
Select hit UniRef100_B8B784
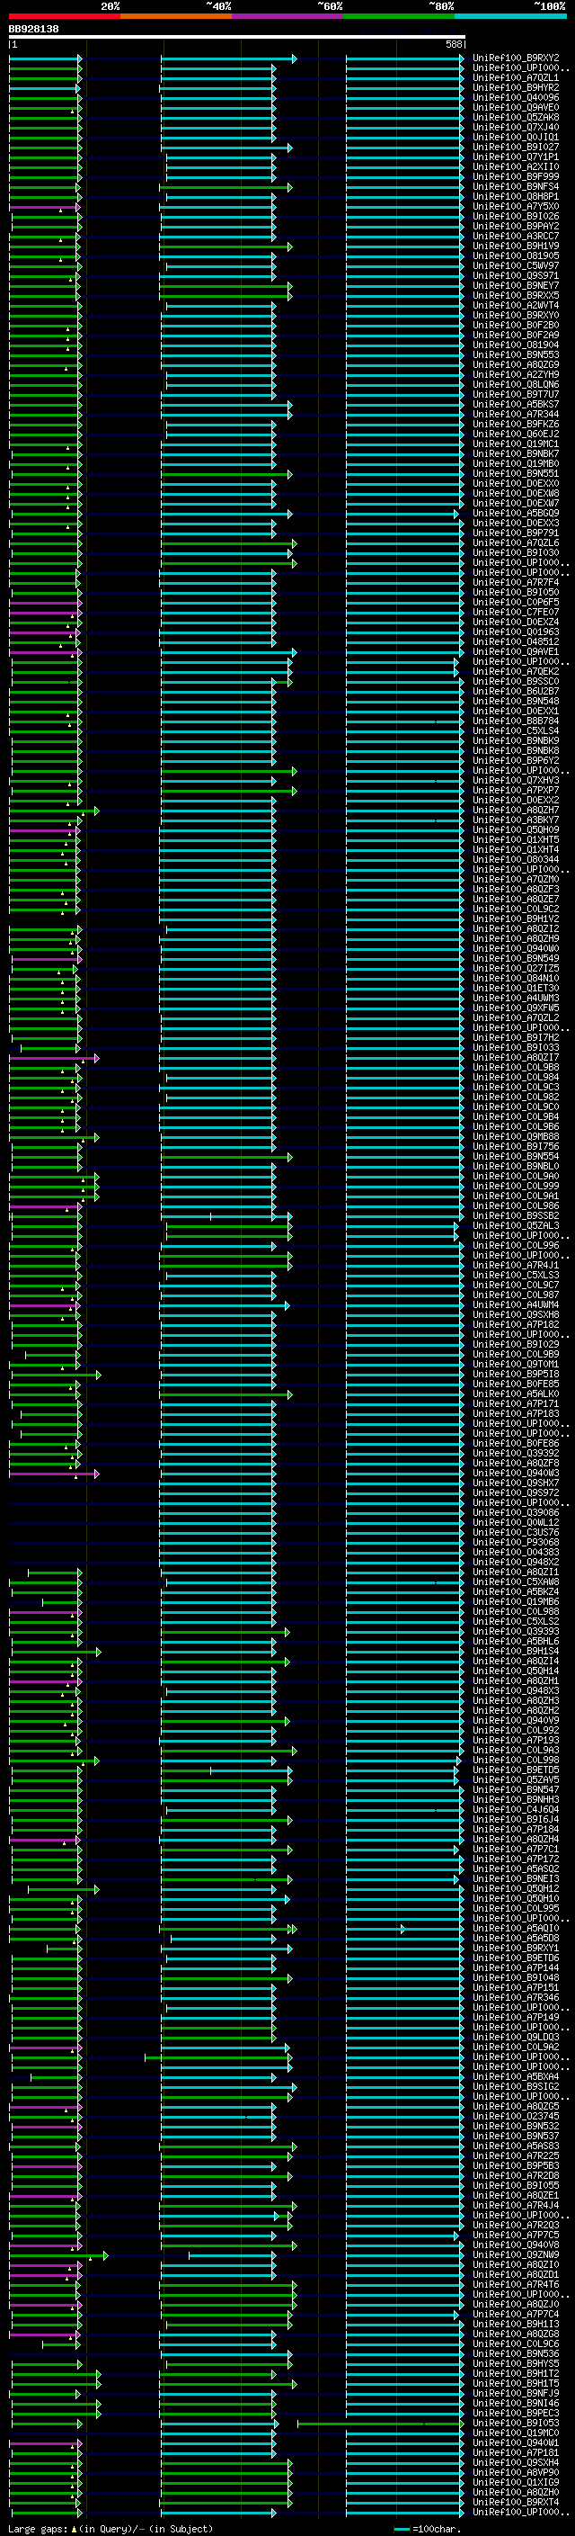516,721
